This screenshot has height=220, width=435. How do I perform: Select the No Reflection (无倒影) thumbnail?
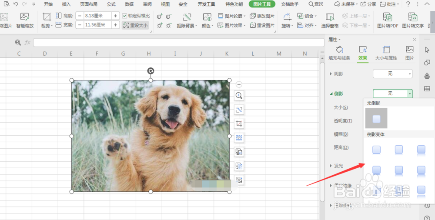[376, 118]
